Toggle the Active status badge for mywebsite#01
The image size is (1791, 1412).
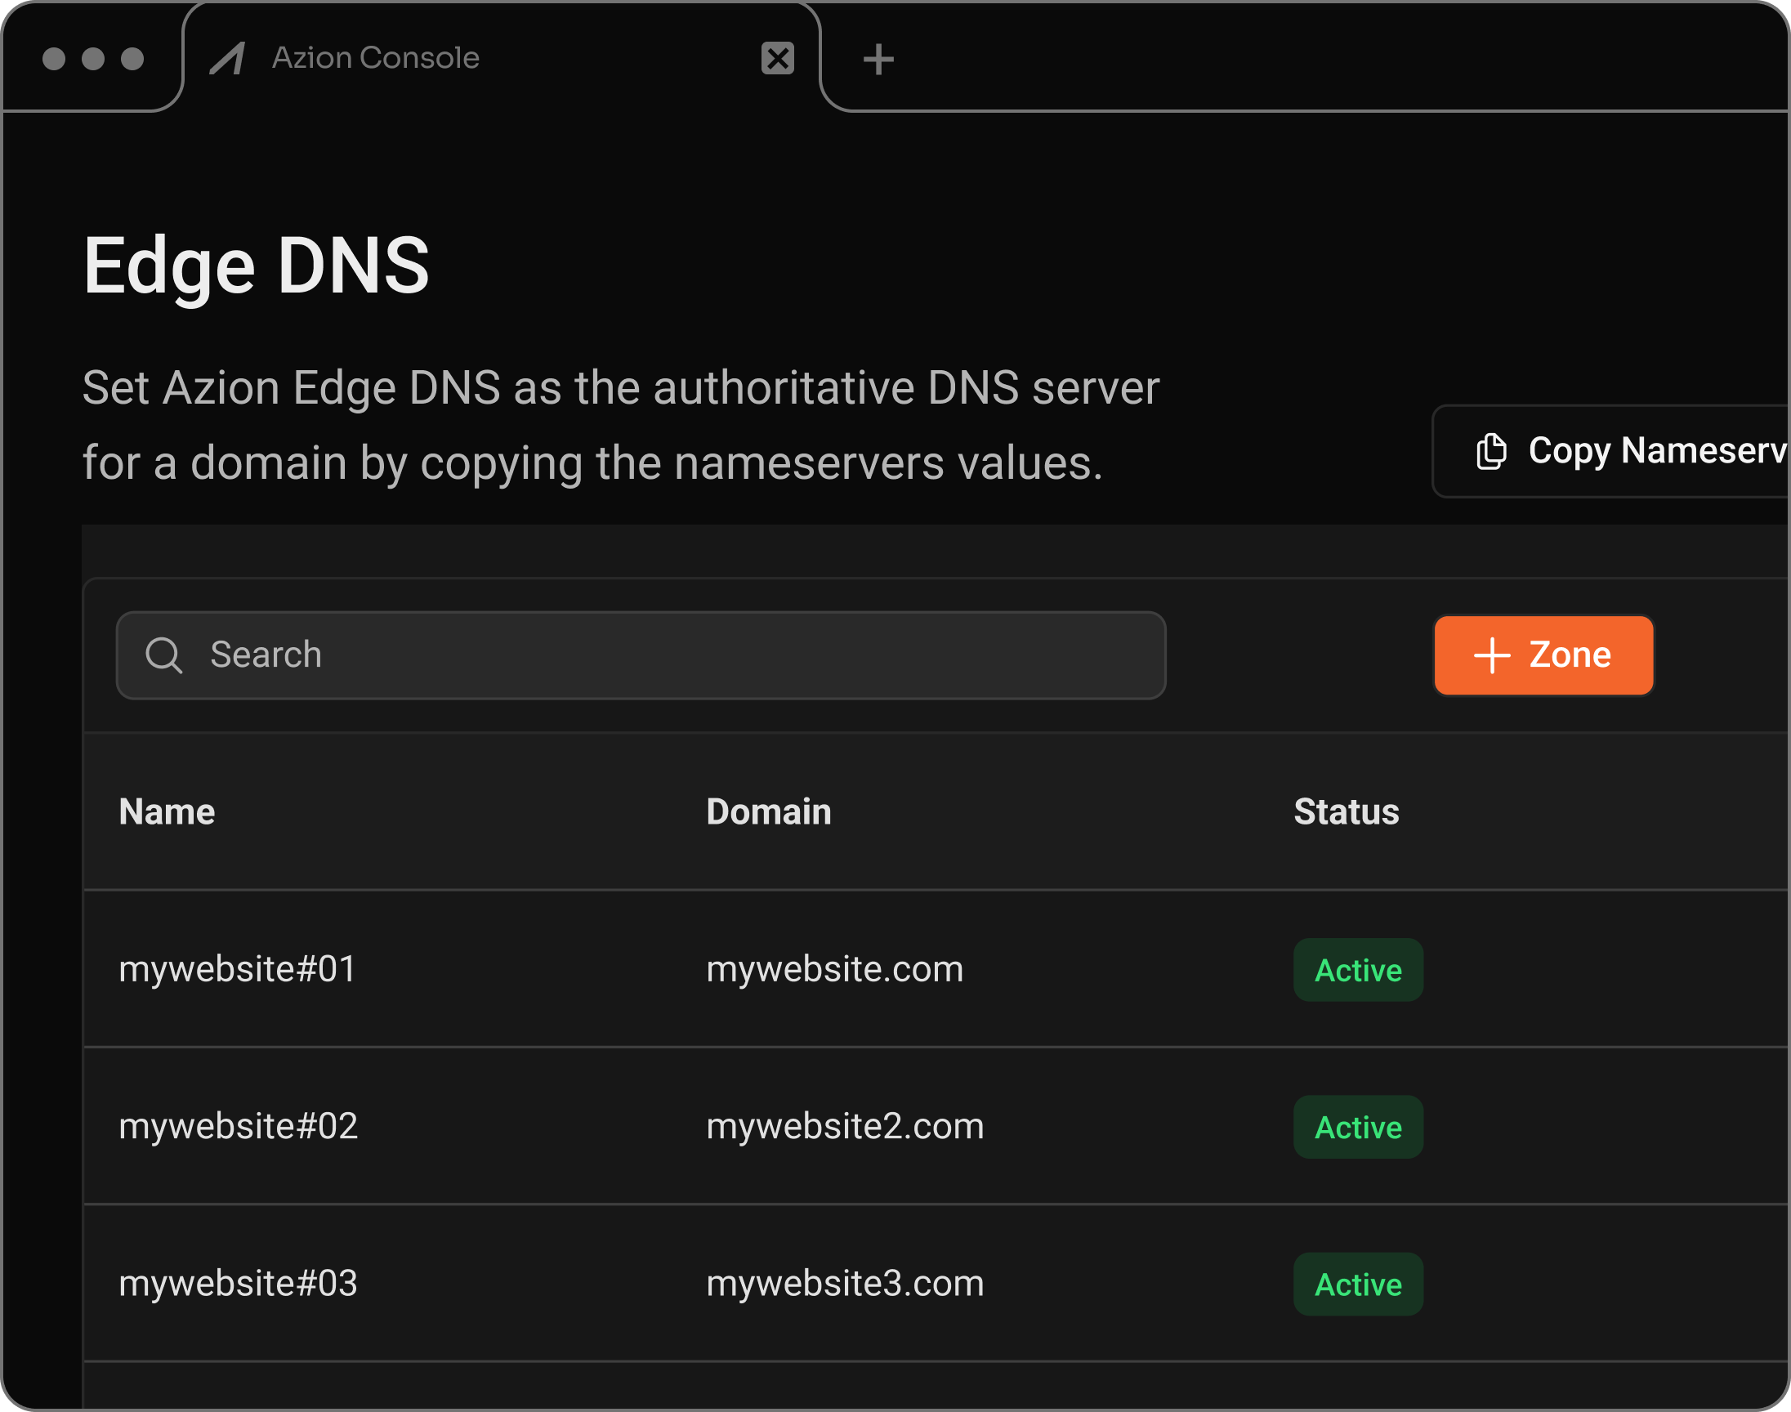1358,970
